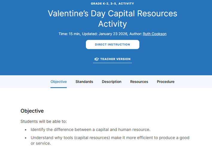This screenshot has width=212, height=149.
Task: Go to the Description tab
Action: tap(112, 82)
